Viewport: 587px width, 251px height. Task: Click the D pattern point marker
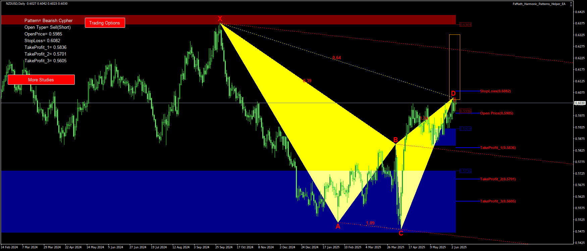point(453,93)
